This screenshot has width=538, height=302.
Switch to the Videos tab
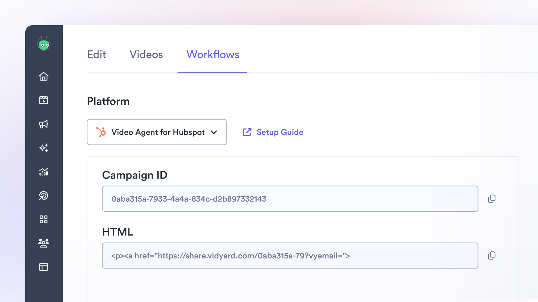[x=146, y=55]
